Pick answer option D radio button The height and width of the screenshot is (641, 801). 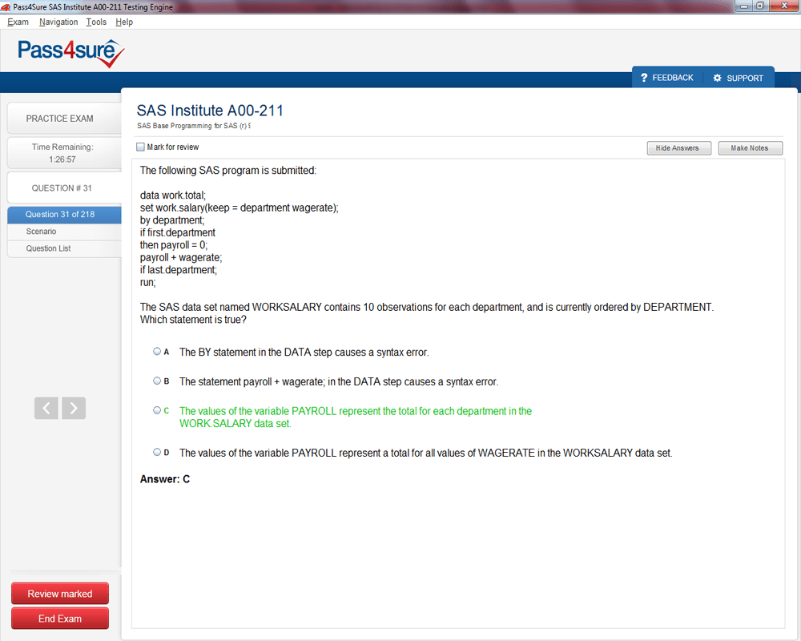point(157,453)
